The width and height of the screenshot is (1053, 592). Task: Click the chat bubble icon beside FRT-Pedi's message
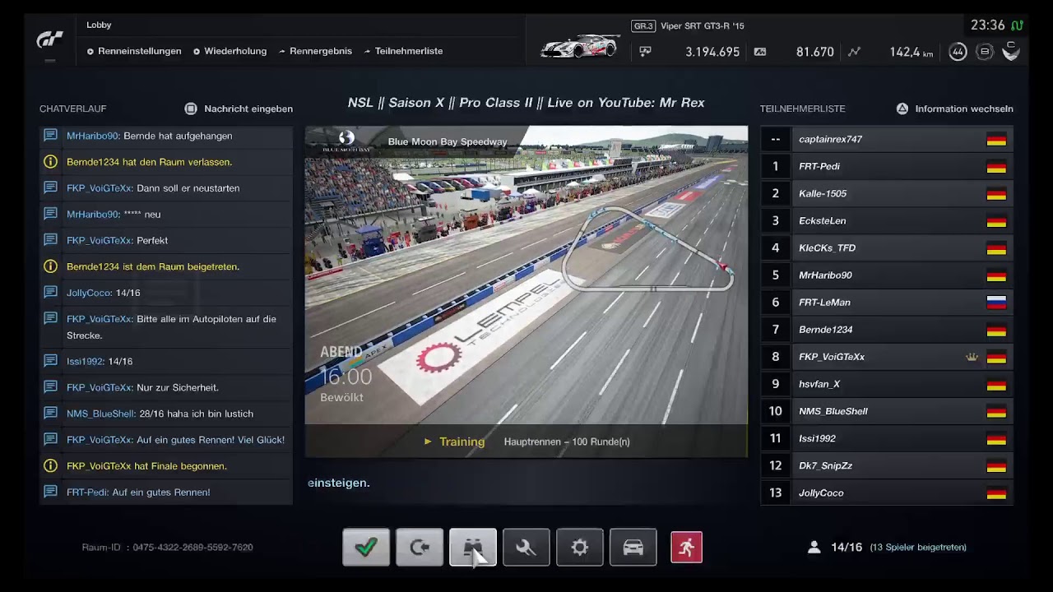tap(50, 493)
